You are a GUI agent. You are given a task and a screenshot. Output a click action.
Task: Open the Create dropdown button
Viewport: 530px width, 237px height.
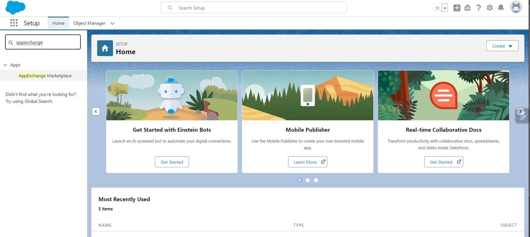click(x=502, y=46)
